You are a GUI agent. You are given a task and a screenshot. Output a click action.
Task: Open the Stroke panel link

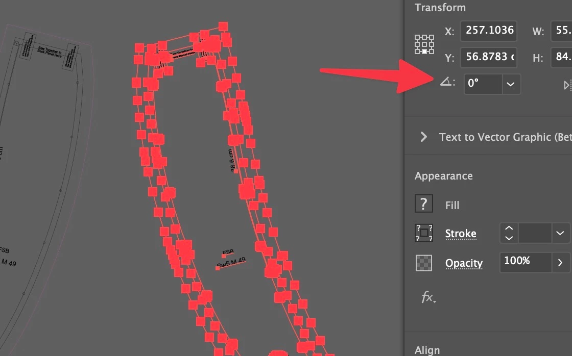461,234
